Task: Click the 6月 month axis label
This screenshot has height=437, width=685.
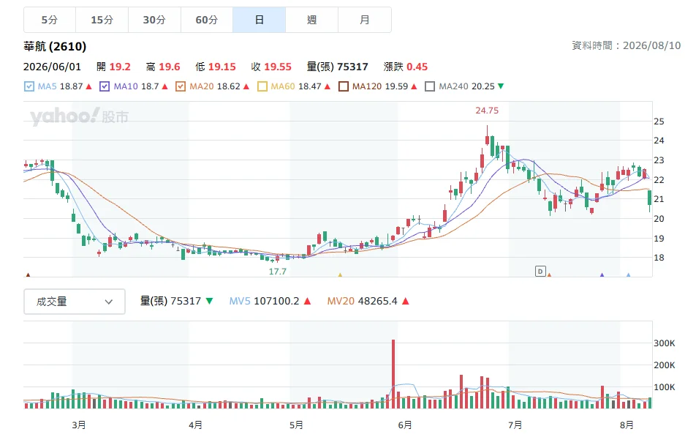Action: point(404,425)
